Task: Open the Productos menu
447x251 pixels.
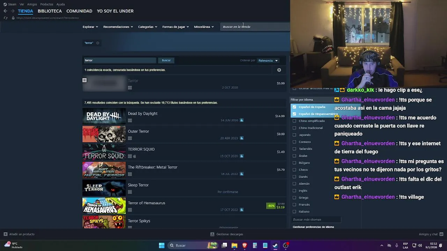Action: 46,4
